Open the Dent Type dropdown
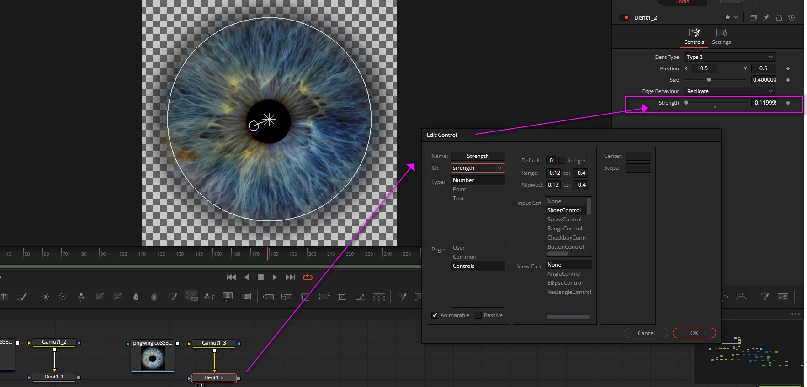Viewport: 807px width, 387px height. [x=730, y=57]
